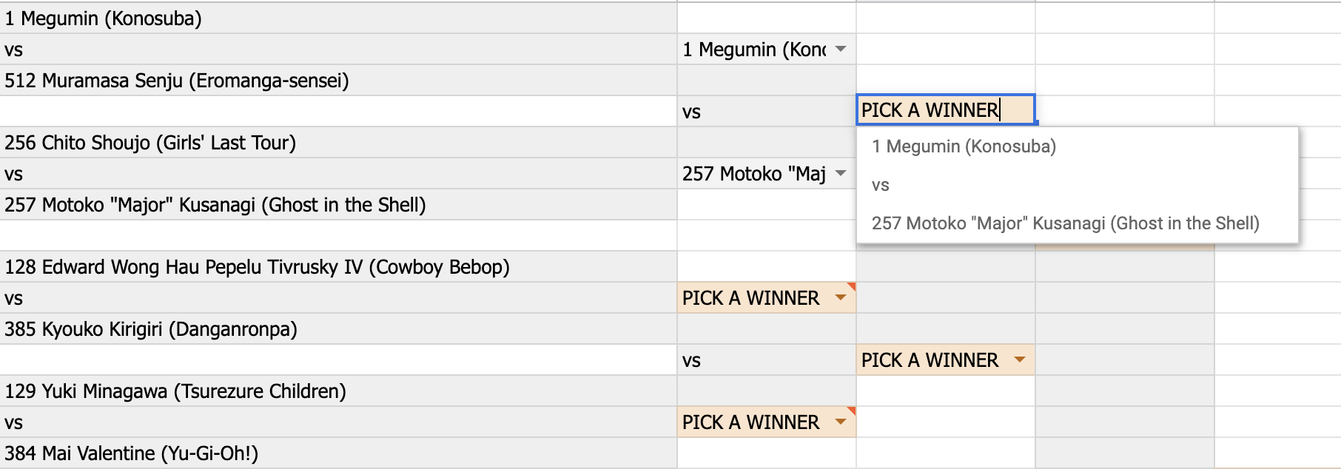The image size is (1341, 469).
Task: Expand PICK A WINNER dropdown for Yuki vs Mai
Action: pos(841,422)
